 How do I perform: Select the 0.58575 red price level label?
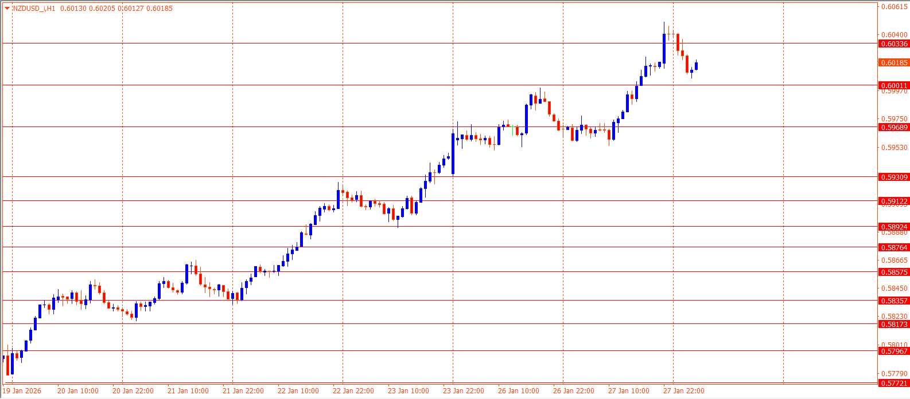click(x=894, y=272)
